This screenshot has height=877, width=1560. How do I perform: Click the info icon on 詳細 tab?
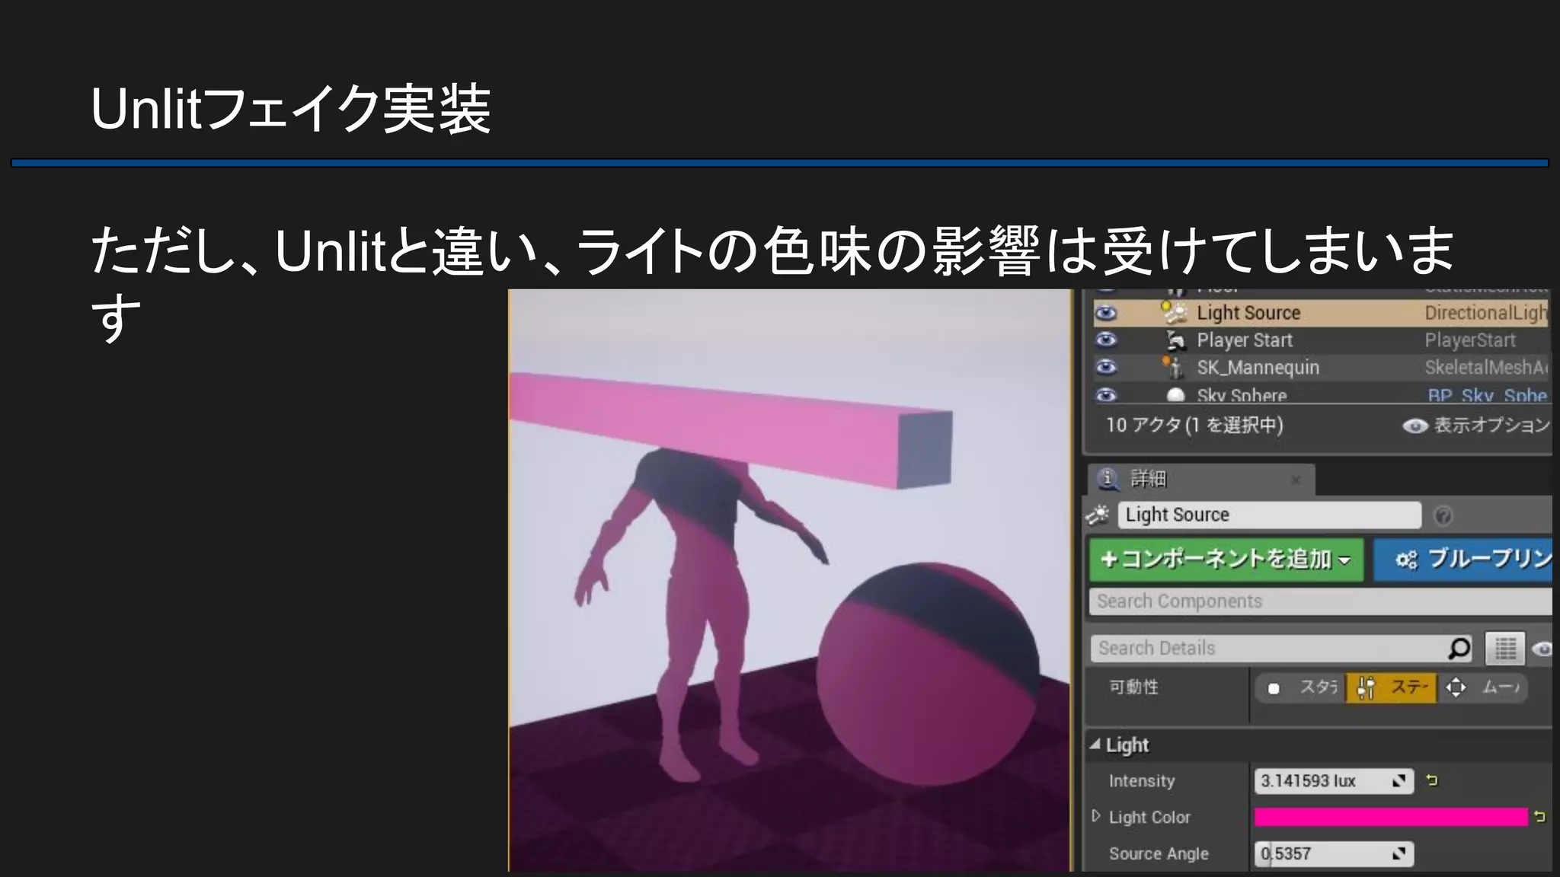pos(1108,479)
